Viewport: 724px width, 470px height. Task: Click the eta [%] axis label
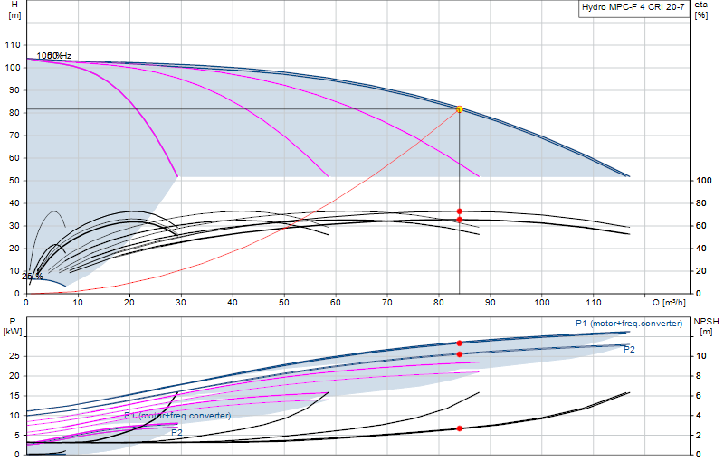coord(700,10)
